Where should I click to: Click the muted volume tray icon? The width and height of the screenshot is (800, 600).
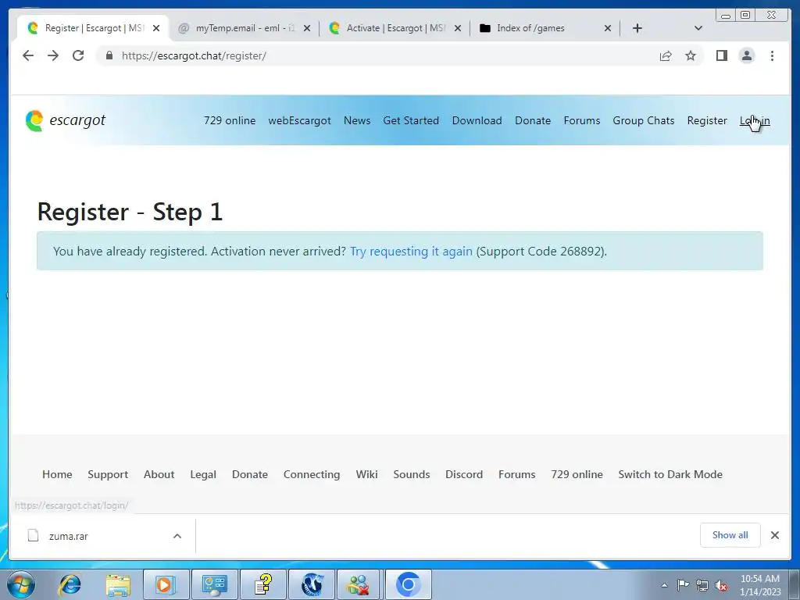pyautogui.click(x=721, y=585)
